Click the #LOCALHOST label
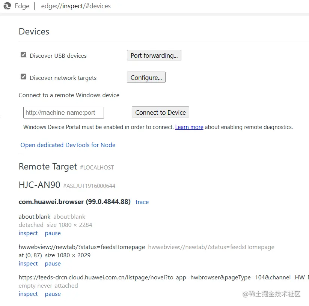The width and height of the screenshot is (309, 306). click(97, 168)
